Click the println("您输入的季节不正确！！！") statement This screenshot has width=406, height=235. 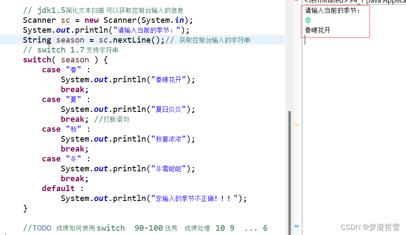pyautogui.click(x=154, y=198)
